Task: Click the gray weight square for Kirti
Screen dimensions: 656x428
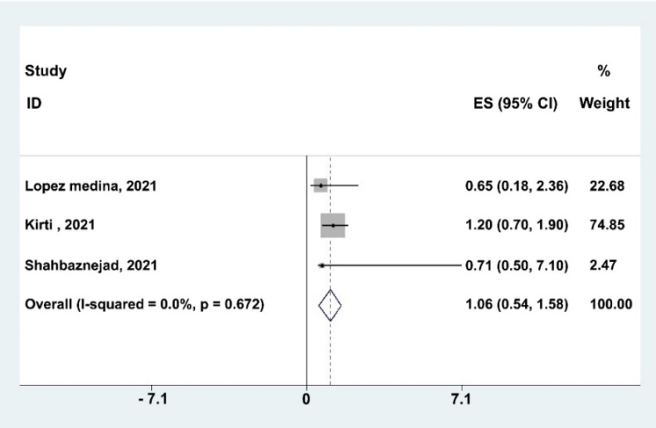Action: [x=333, y=226]
